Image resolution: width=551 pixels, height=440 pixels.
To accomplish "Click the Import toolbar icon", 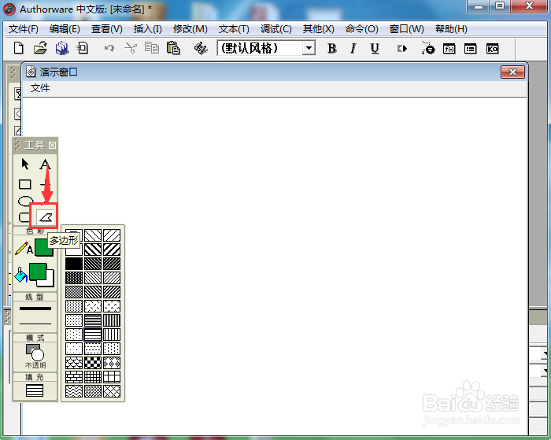I will (82, 48).
